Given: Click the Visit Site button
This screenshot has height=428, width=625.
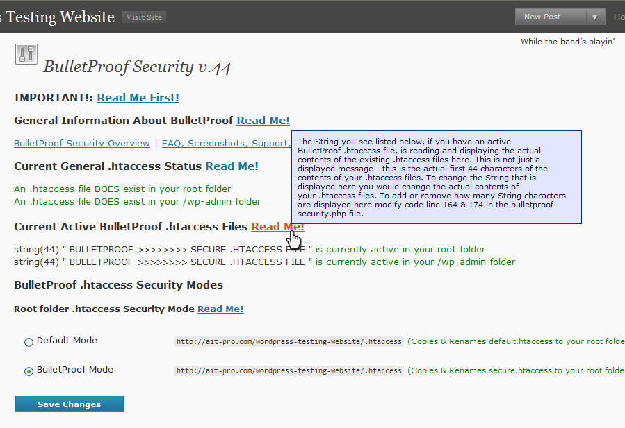Looking at the screenshot, I should click(x=144, y=17).
